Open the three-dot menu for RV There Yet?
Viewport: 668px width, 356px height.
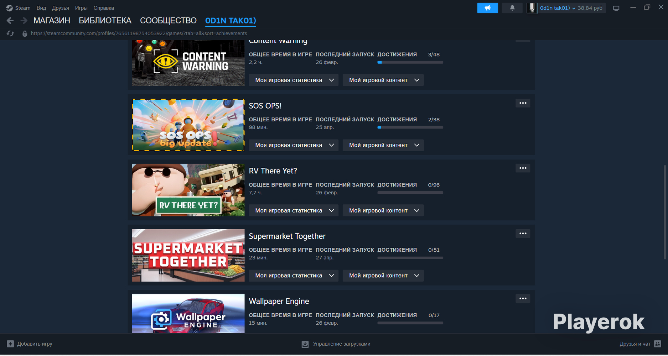(523, 168)
